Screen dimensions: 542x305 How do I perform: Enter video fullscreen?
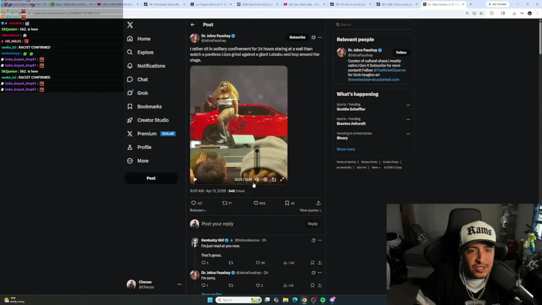pyautogui.click(x=282, y=179)
